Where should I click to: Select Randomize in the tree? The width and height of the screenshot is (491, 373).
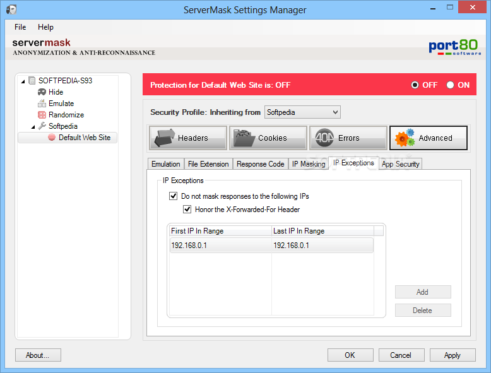pyautogui.click(x=66, y=115)
